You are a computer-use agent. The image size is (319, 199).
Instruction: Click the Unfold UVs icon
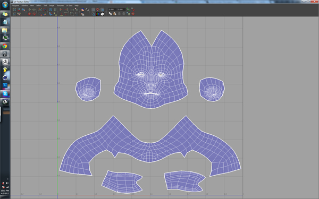pyautogui.click(x=51, y=14)
